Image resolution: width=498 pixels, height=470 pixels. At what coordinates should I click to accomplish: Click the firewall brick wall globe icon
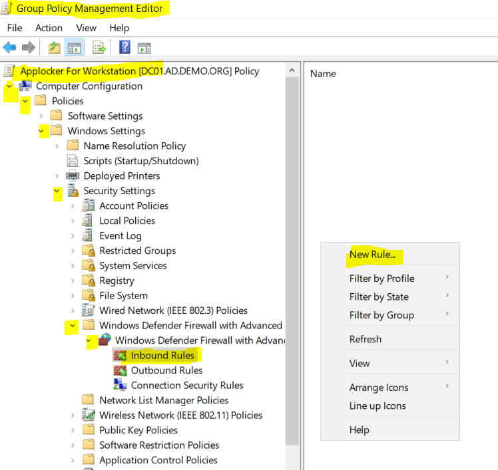(105, 340)
